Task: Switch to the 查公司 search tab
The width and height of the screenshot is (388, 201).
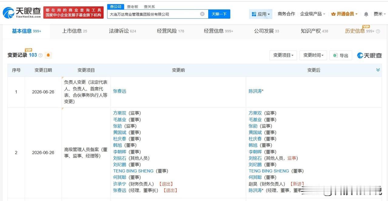Action: 115,7
